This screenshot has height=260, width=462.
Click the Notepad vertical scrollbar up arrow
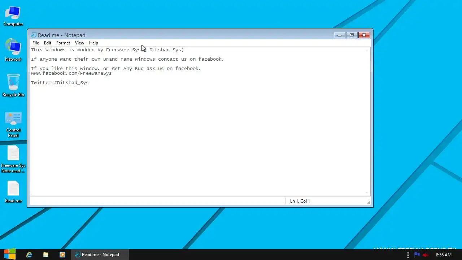[367, 50]
